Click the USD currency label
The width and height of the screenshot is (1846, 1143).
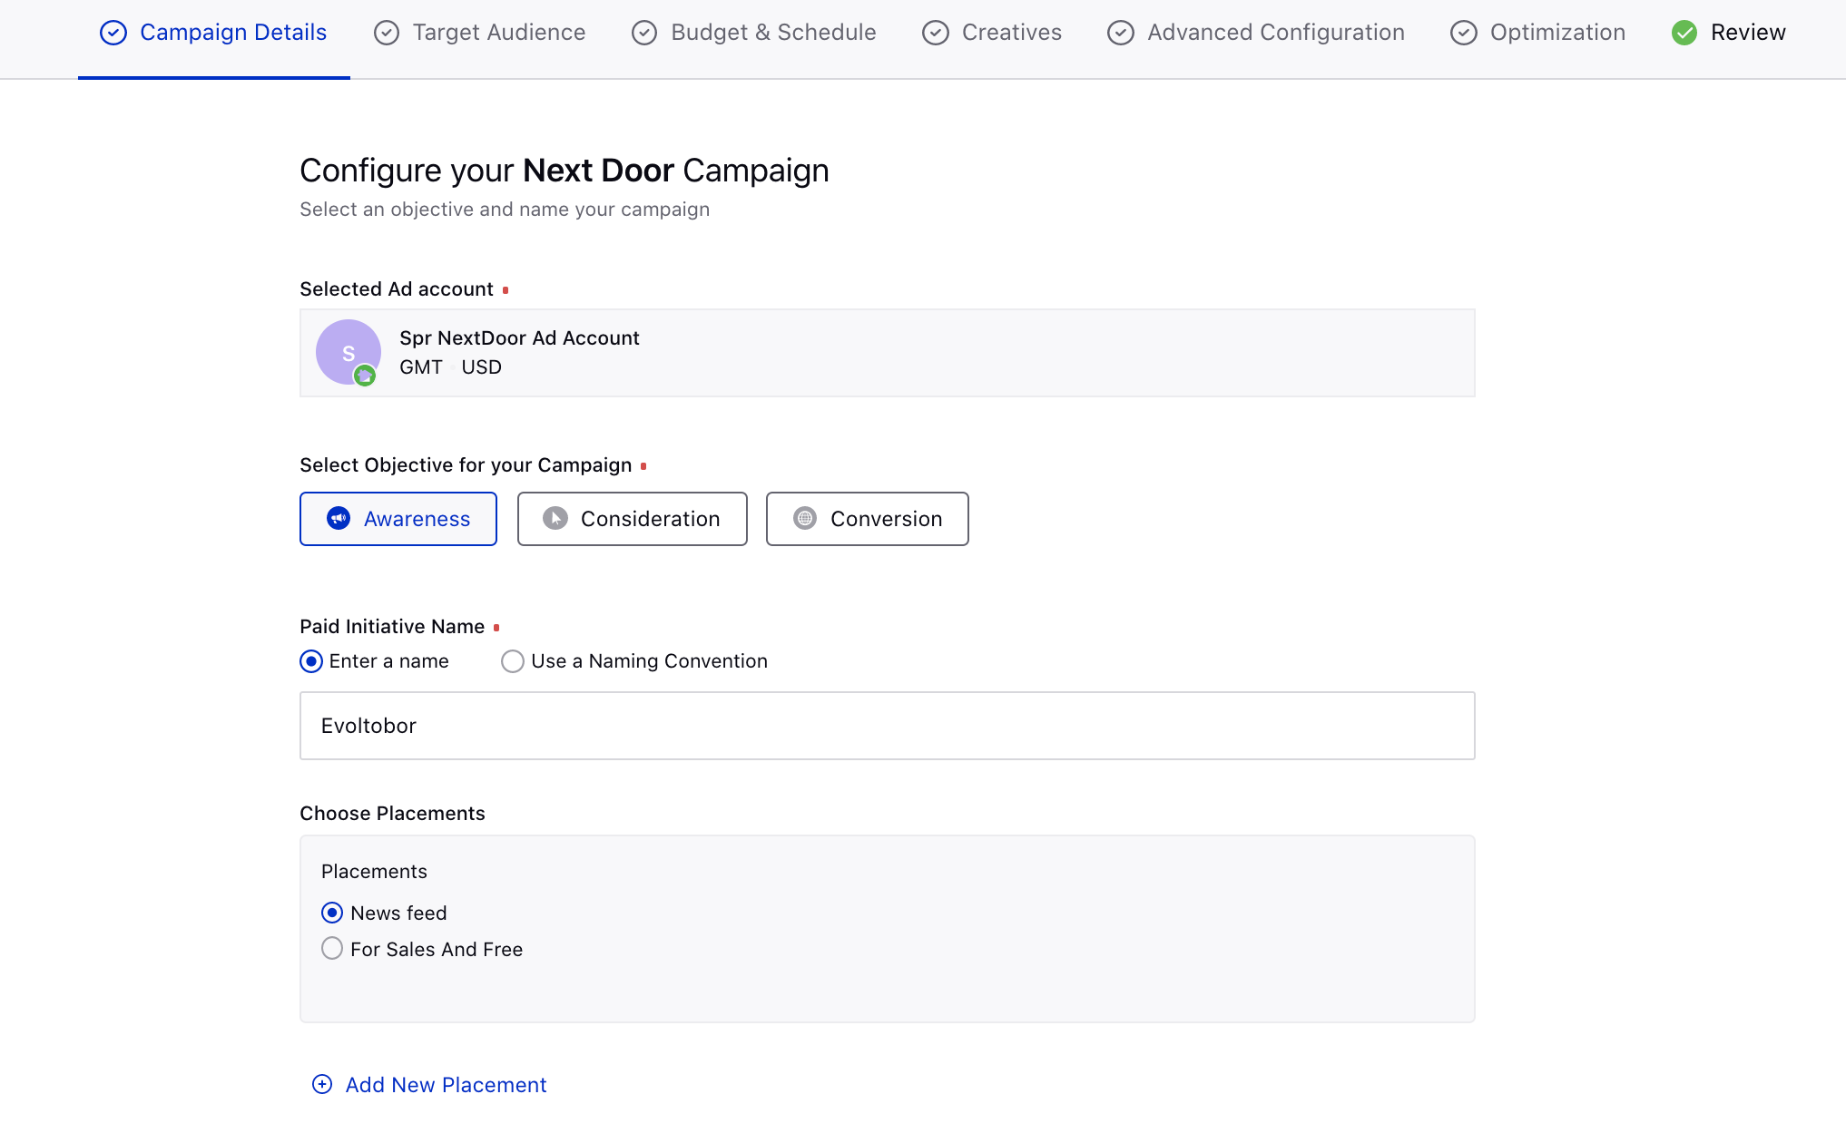pyautogui.click(x=482, y=366)
